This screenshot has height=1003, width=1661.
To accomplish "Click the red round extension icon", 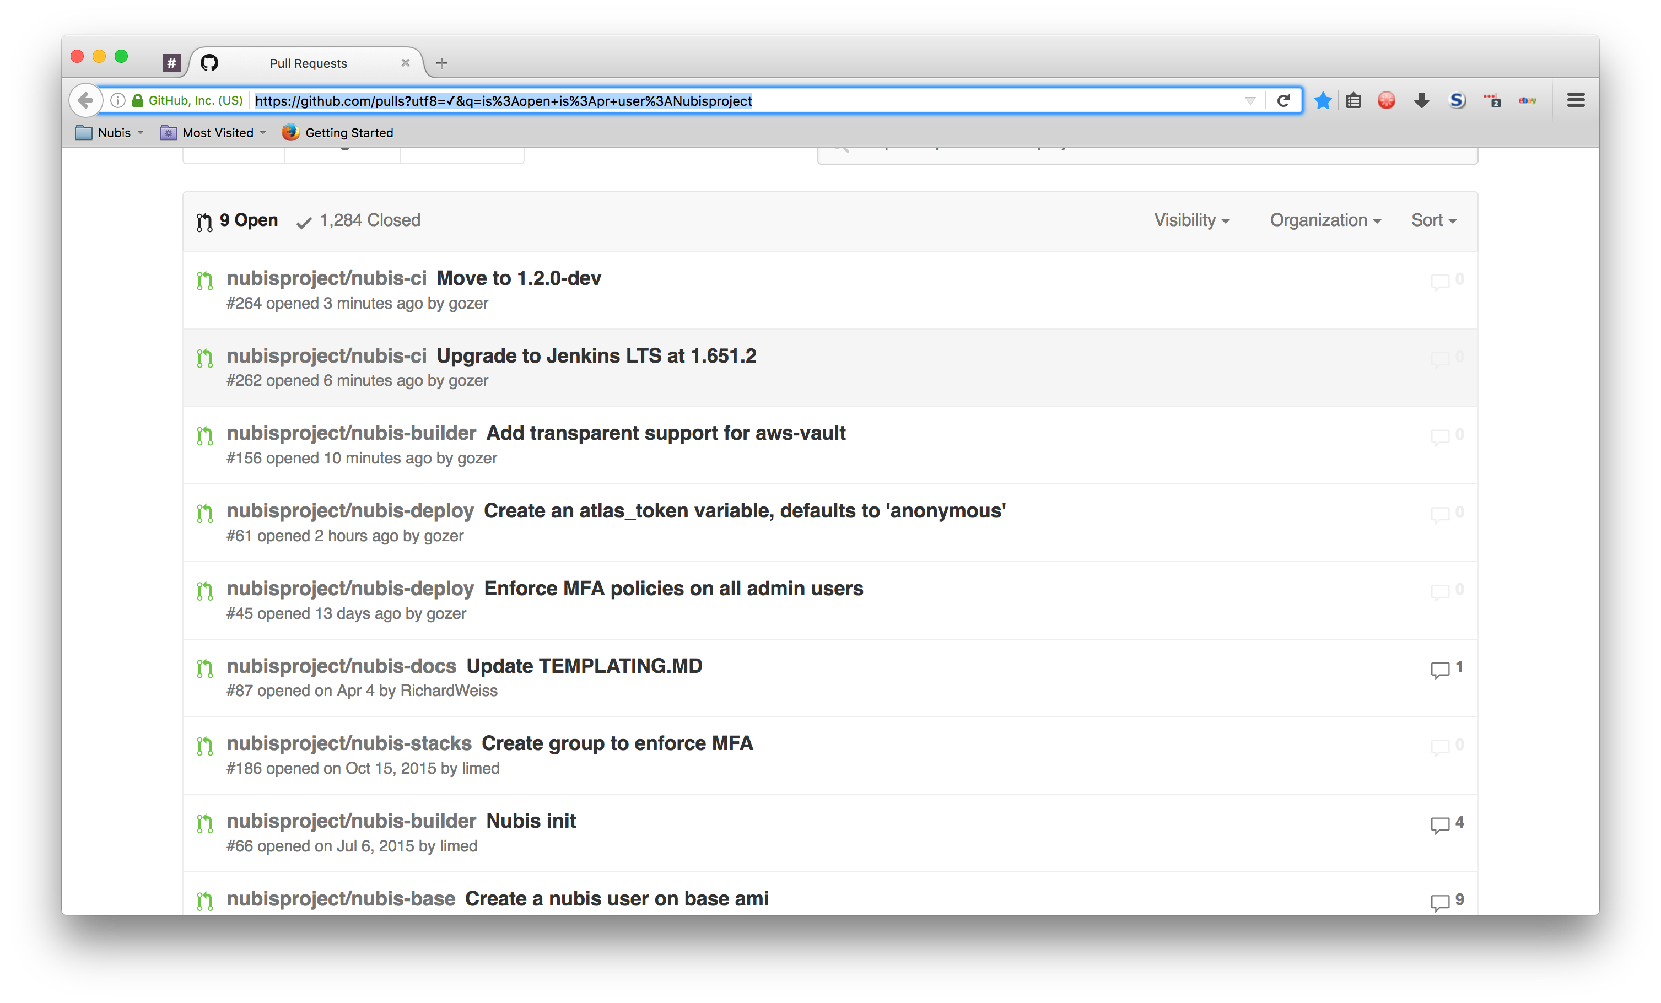I will (x=1387, y=100).
